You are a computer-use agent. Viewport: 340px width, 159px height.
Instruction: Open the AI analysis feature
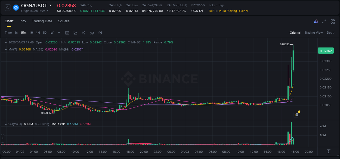pyautogui.click(x=316, y=21)
